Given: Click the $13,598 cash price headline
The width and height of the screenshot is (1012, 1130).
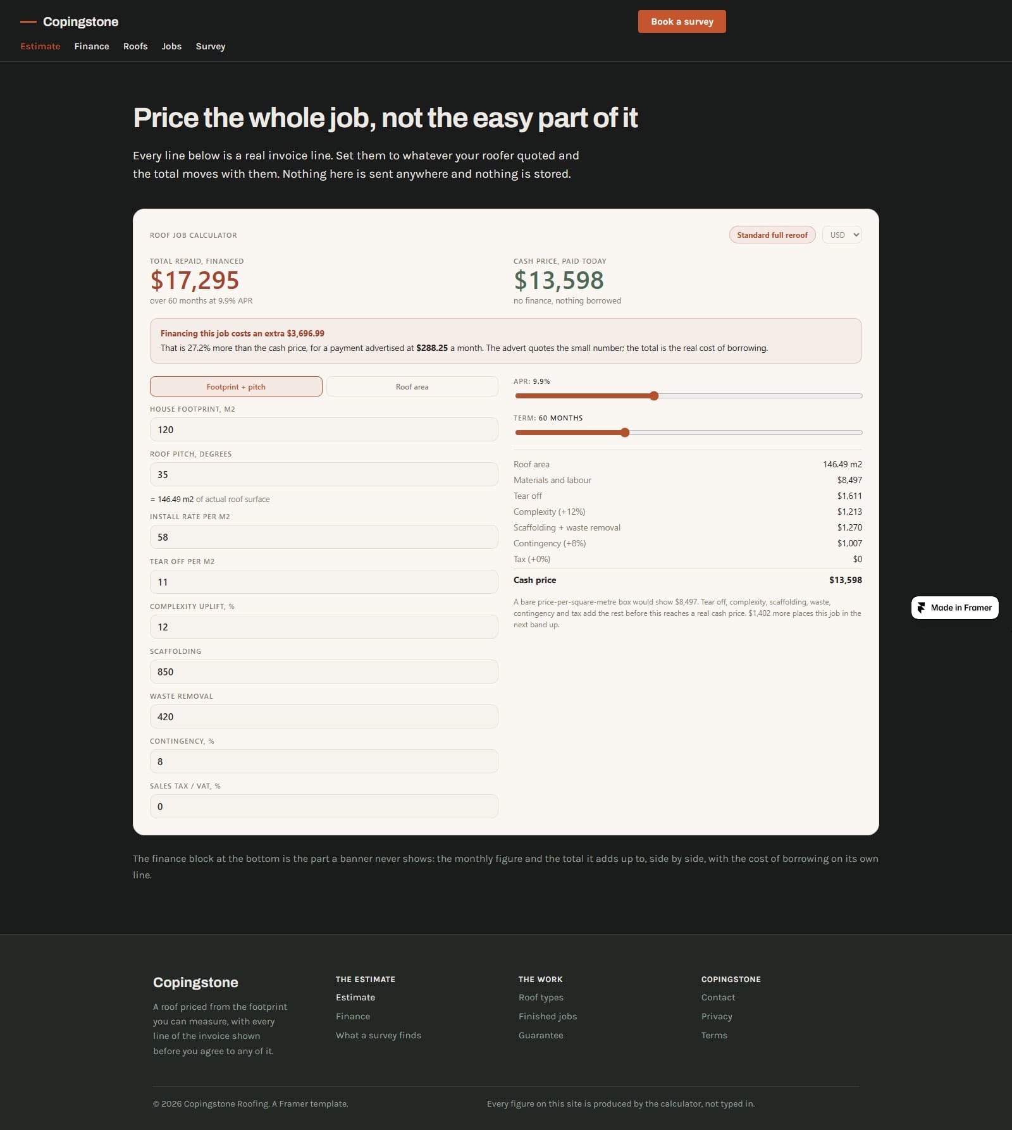Looking at the screenshot, I should pyautogui.click(x=558, y=280).
